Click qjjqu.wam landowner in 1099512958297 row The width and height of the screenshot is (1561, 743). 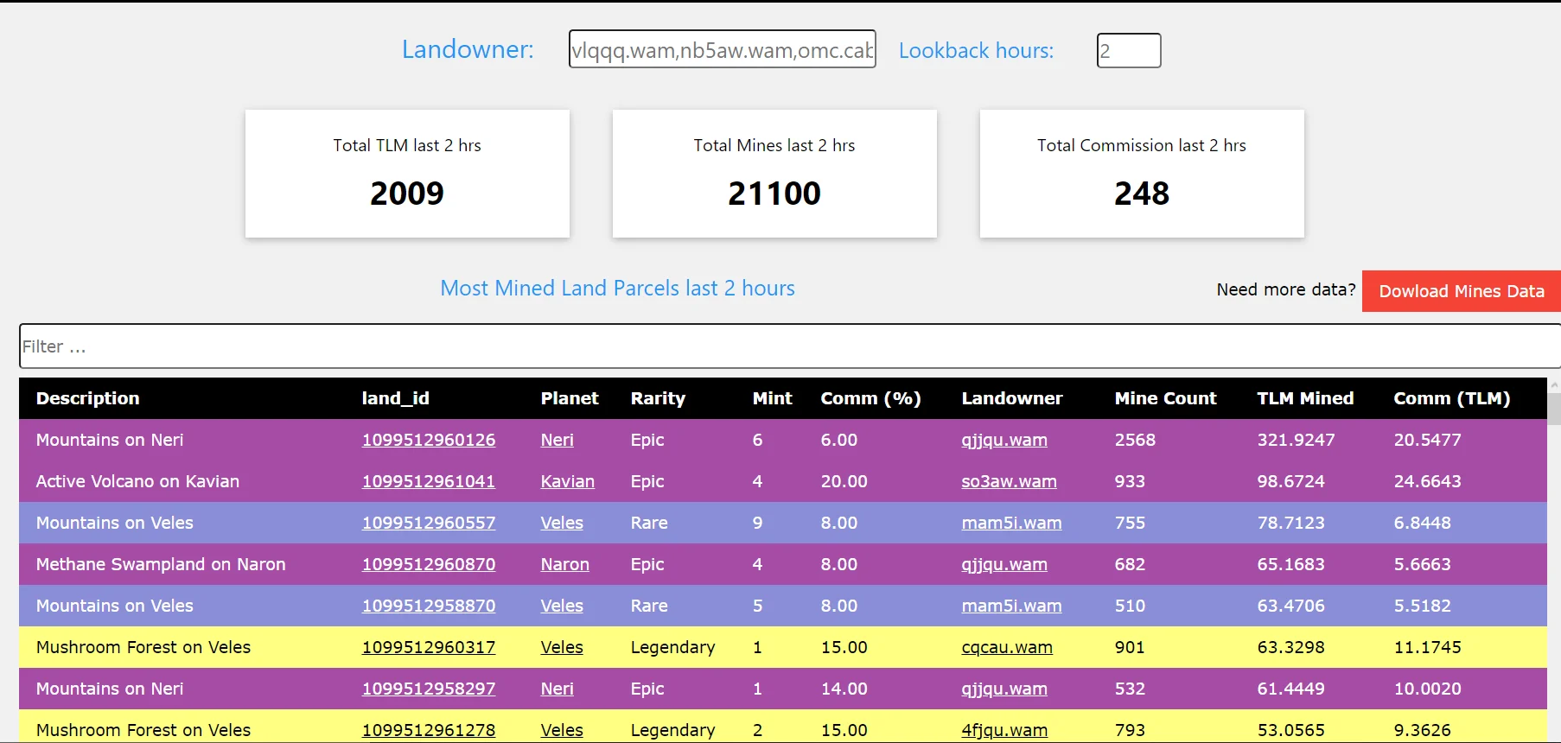point(1004,689)
